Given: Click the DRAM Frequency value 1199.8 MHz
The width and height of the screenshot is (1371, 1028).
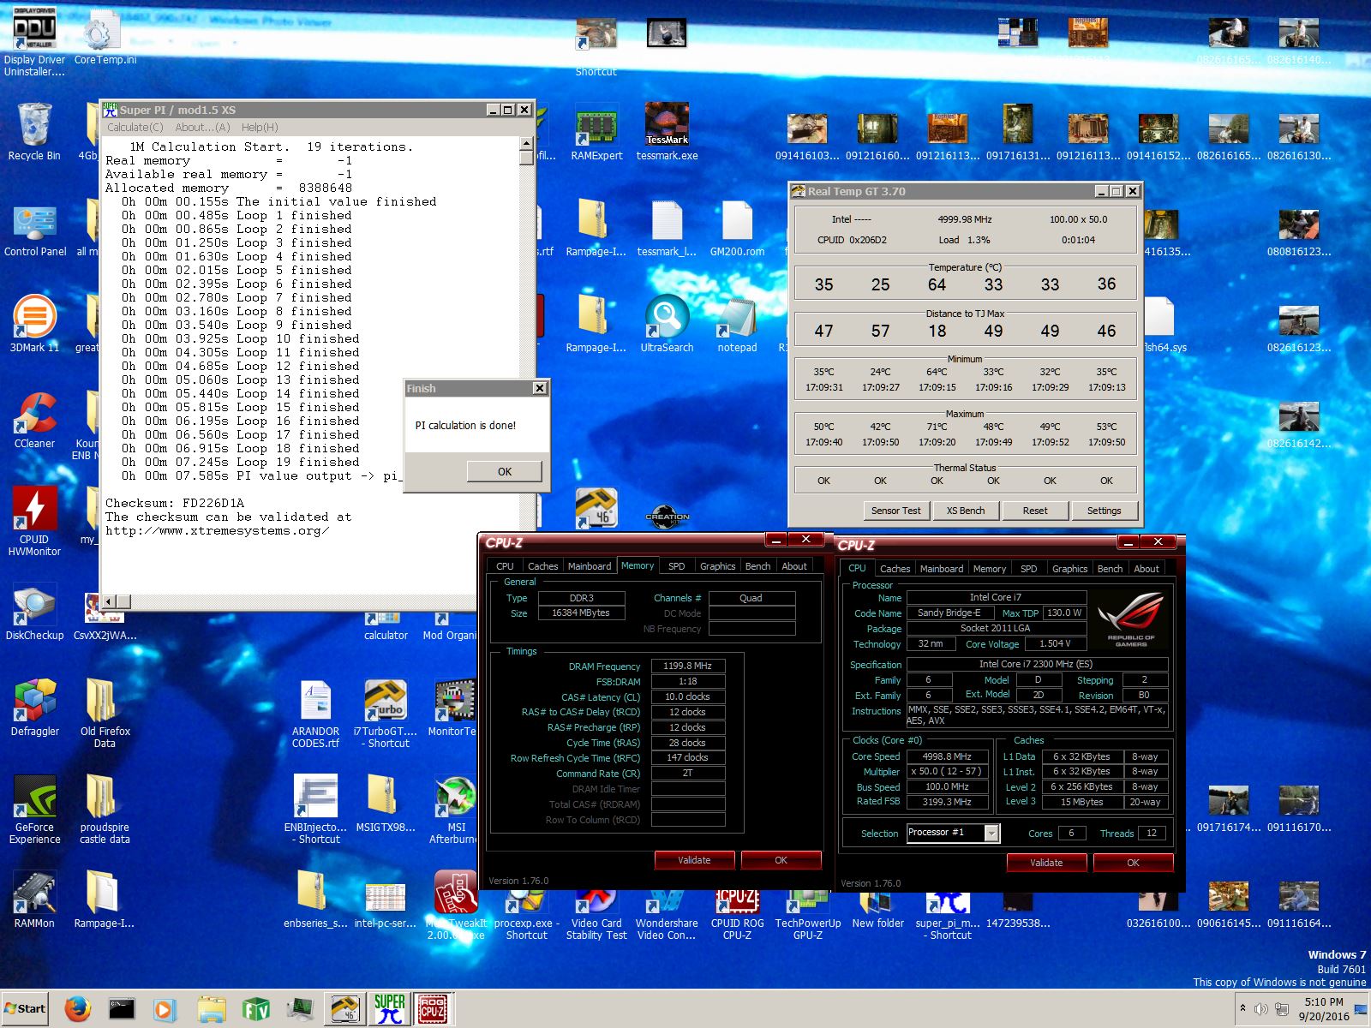Looking at the screenshot, I should click(687, 666).
